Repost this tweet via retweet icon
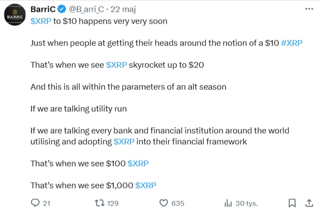This screenshot has height=213, width=320. (100, 203)
